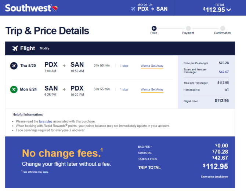
Task: Open 1 stop details for Thu 5/20 flight
Action: click(124, 66)
